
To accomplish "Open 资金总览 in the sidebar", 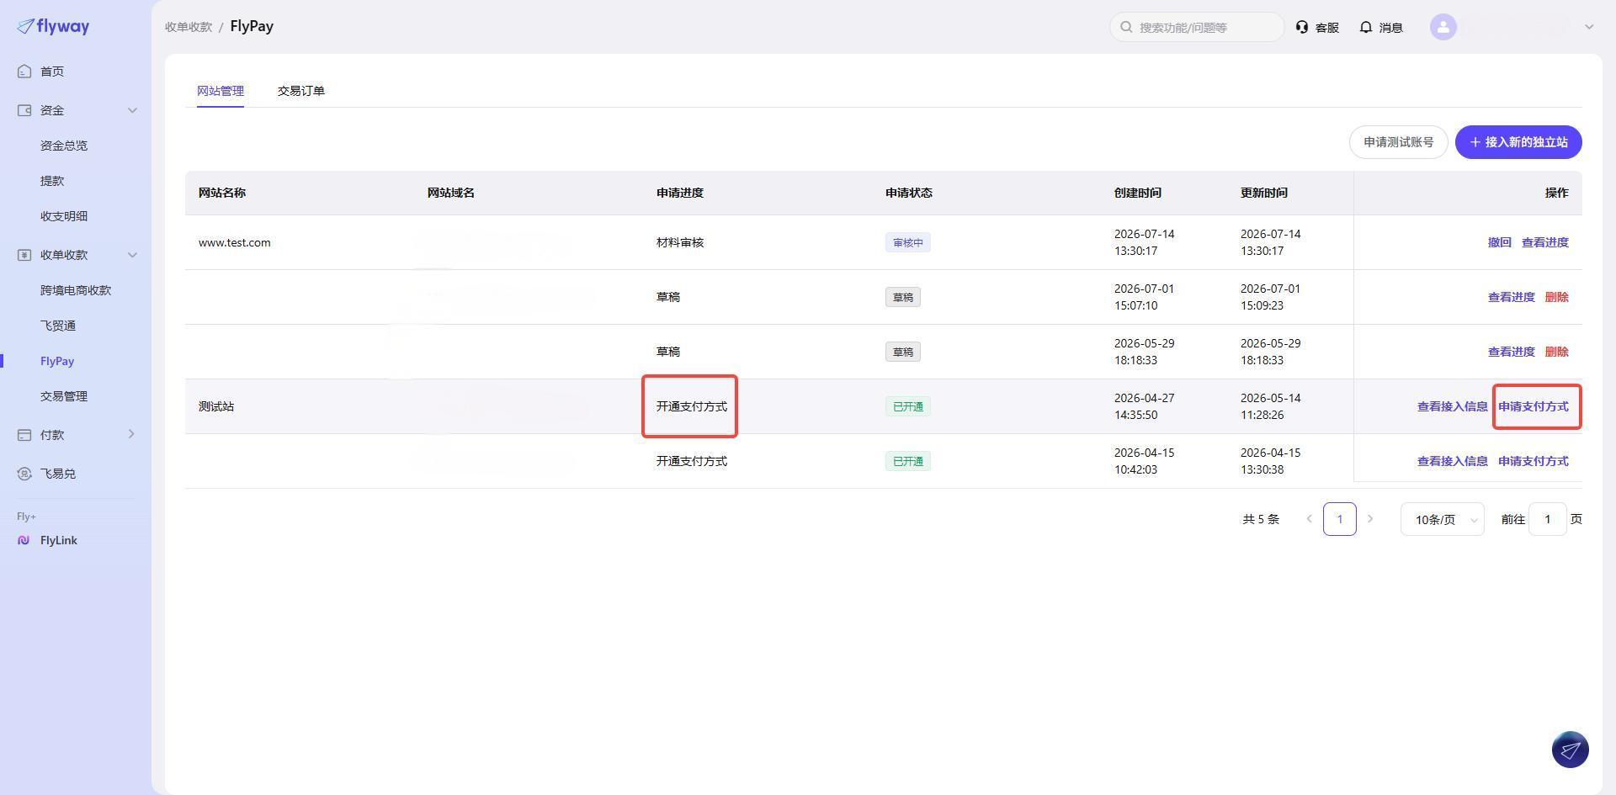I will click(64, 146).
